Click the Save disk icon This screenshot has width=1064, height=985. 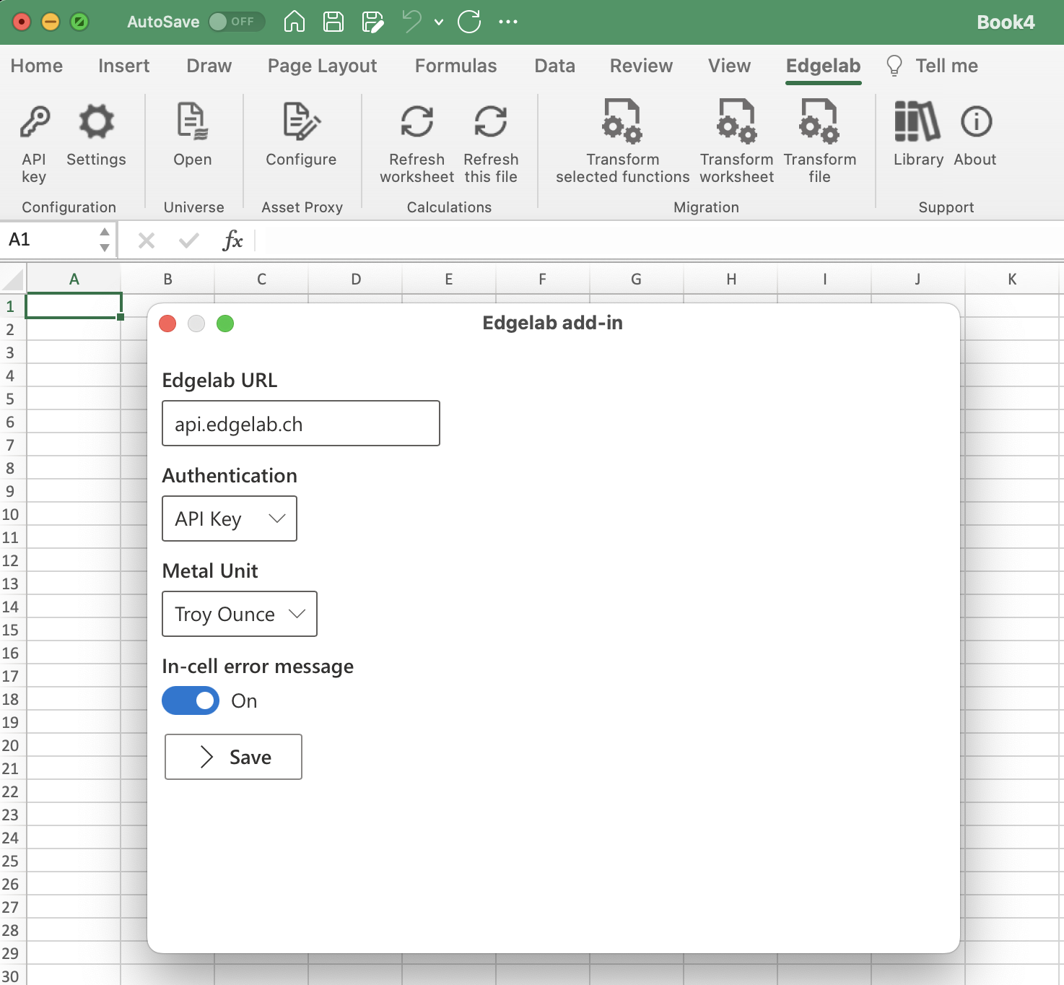tap(333, 22)
